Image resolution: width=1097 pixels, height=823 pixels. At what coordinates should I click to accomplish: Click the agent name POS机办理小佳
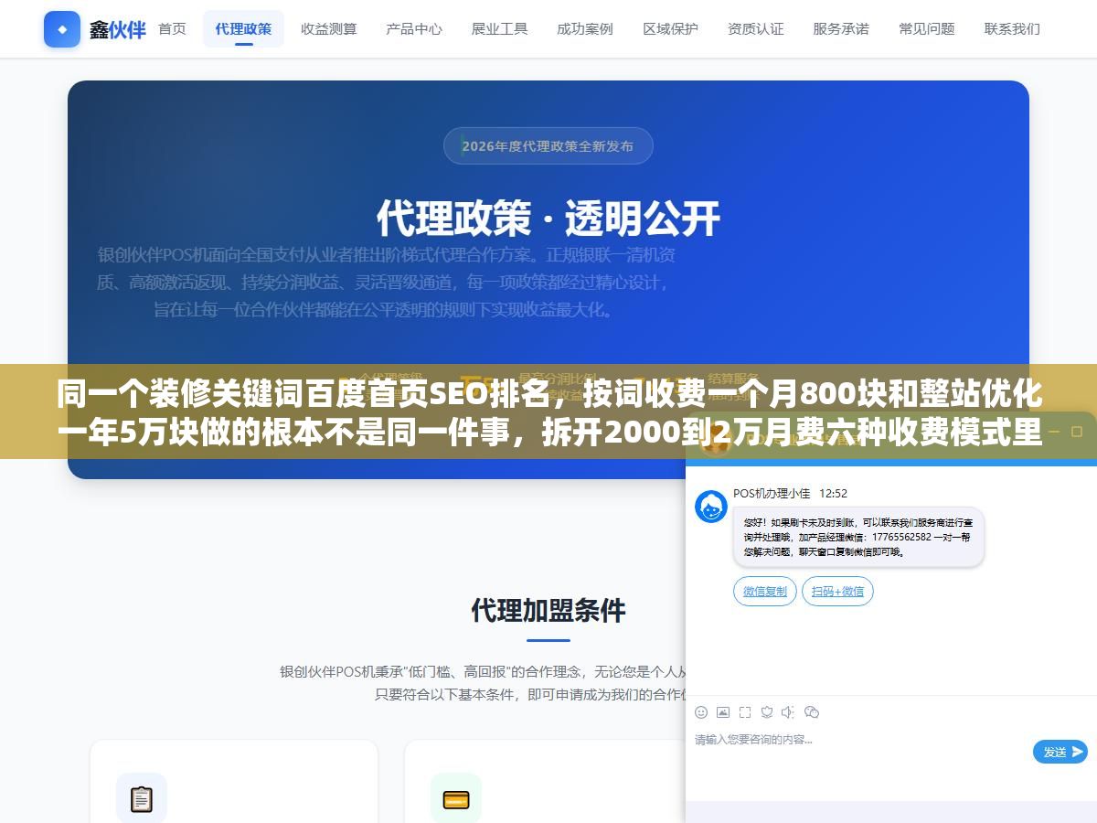coord(772,493)
